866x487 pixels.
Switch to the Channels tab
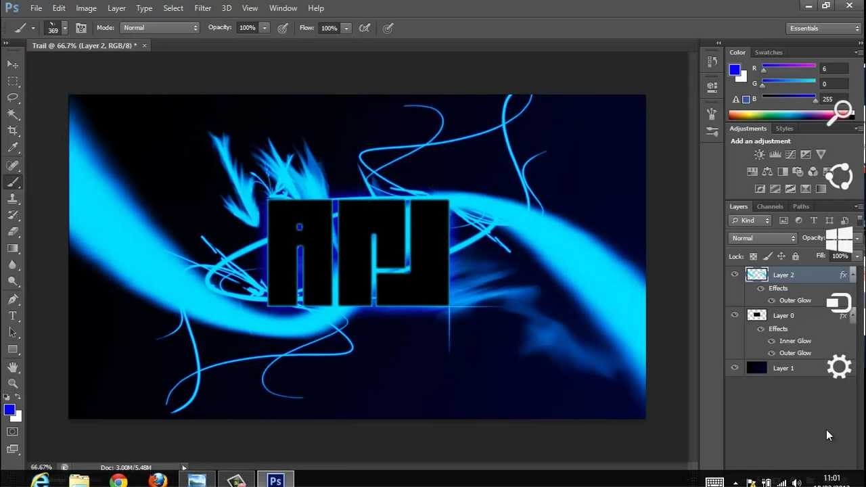tap(770, 206)
